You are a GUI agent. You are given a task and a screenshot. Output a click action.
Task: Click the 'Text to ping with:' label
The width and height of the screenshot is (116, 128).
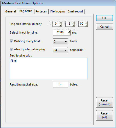pyautogui.click(x=21, y=55)
